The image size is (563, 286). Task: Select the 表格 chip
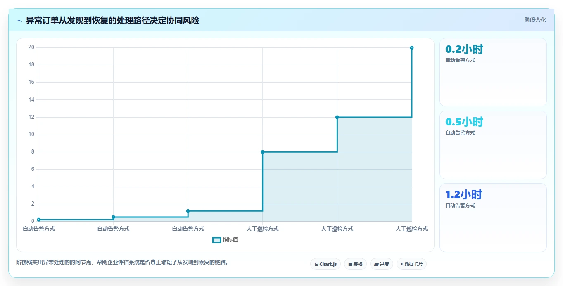tap(355, 264)
